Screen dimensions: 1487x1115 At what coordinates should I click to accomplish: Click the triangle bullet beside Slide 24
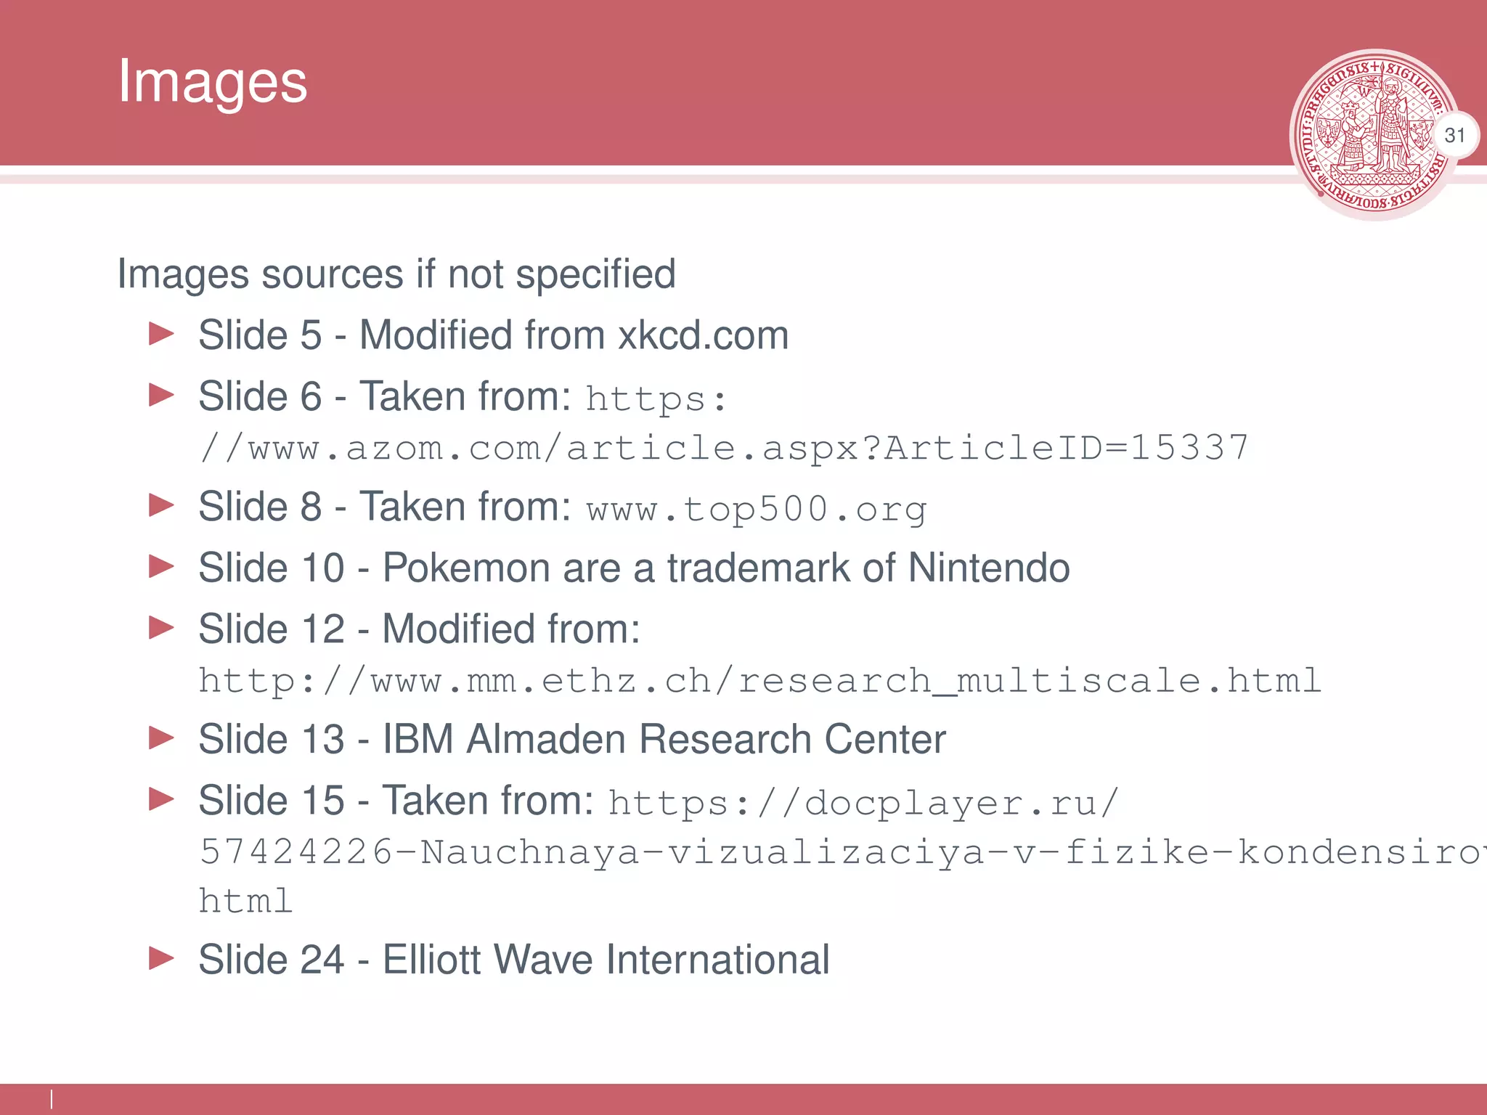coord(161,959)
